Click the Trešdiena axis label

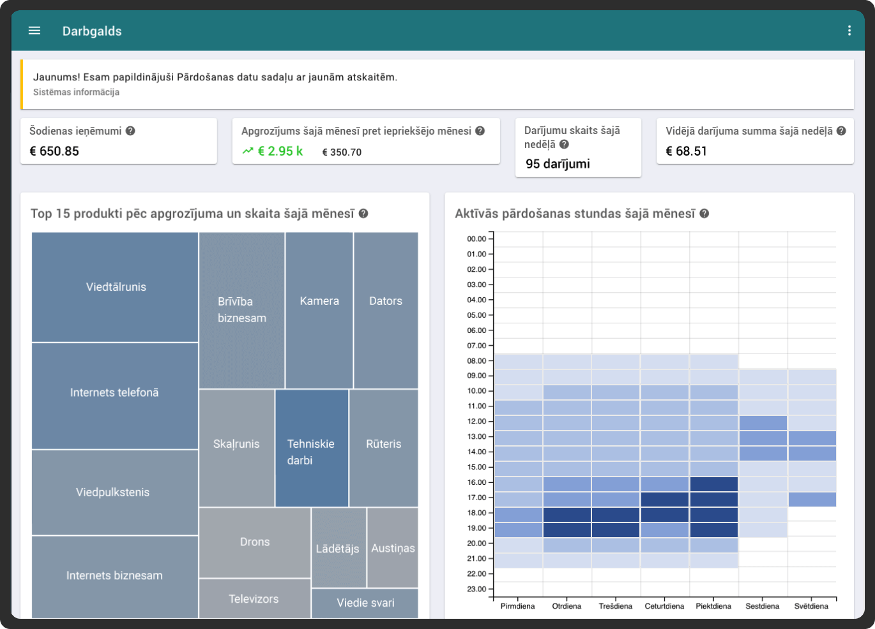pyautogui.click(x=616, y=606)
